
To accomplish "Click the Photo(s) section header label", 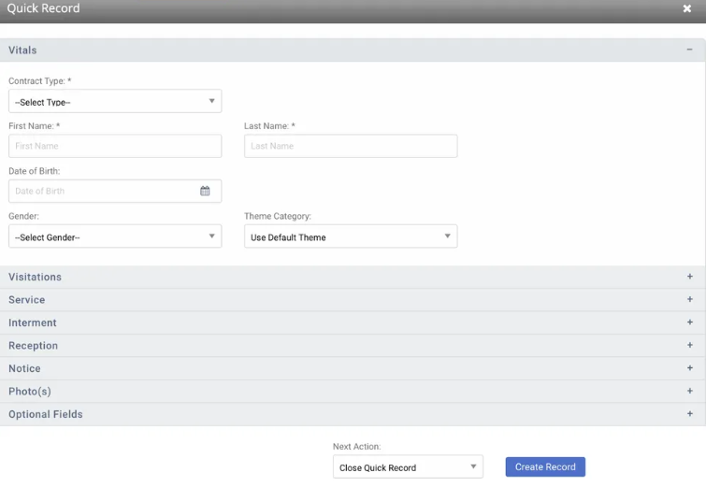I will [x=30, y=392].
